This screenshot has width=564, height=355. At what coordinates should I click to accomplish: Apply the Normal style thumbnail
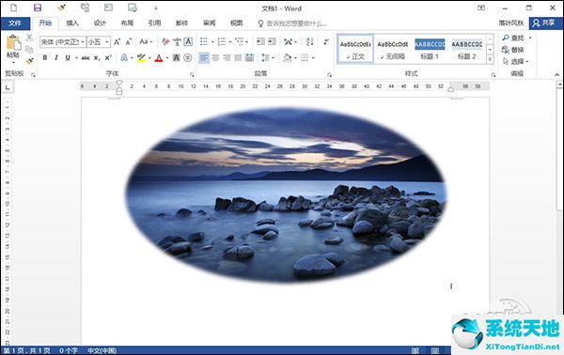pos(355,49)
